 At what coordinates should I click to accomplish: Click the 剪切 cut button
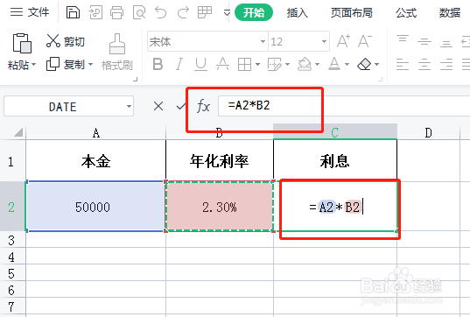[66, 41]
